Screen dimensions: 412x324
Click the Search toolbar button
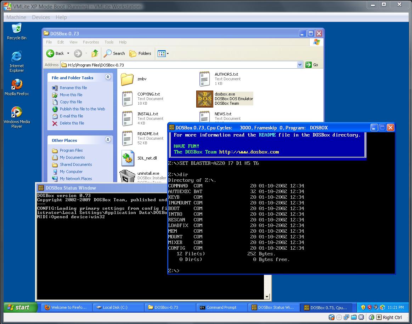coord(114,53)
